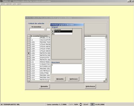Click the CONVECTOR cell
134x106 pixels.
click(45, 64)
